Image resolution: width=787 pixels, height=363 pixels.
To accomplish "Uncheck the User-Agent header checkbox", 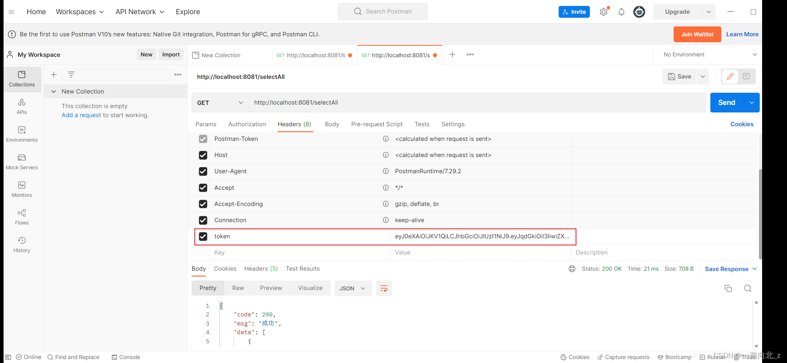I will click(203, 171).
